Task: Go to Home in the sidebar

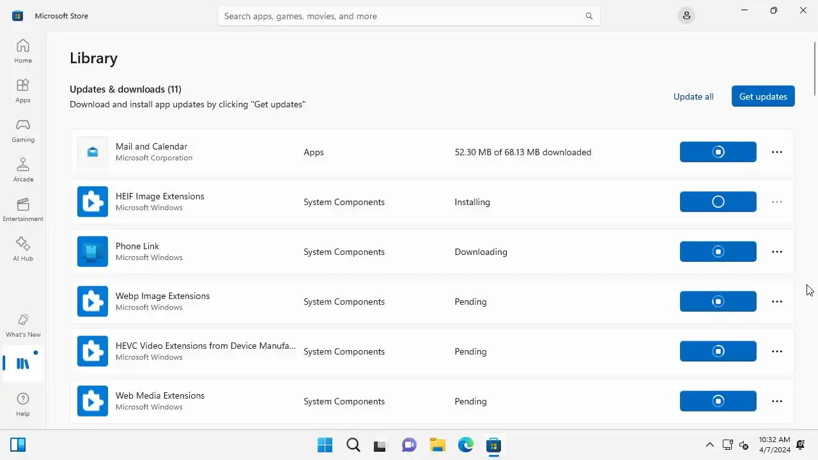Action: pyautogui.click(x=23, y=51)
